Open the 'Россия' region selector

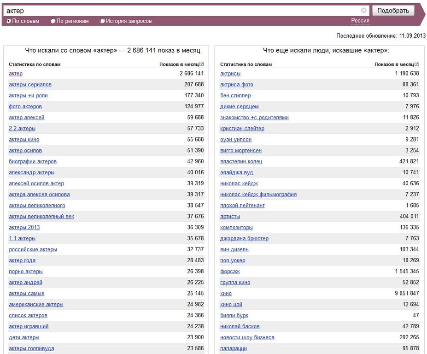coord(360,21)
